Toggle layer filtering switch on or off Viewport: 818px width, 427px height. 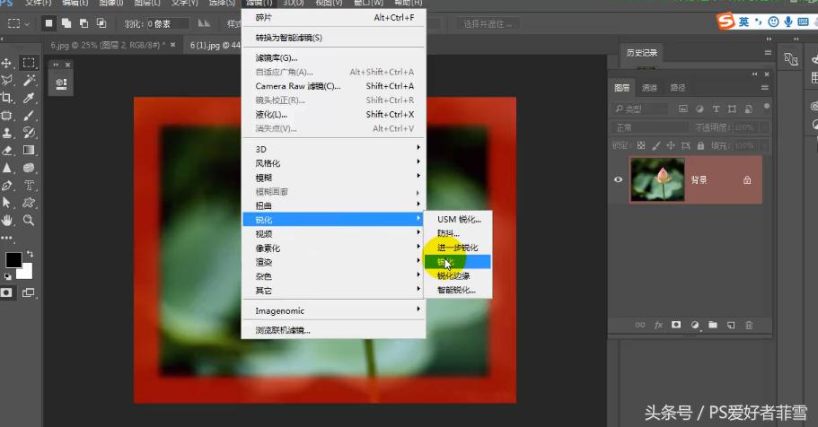[766, 107]
